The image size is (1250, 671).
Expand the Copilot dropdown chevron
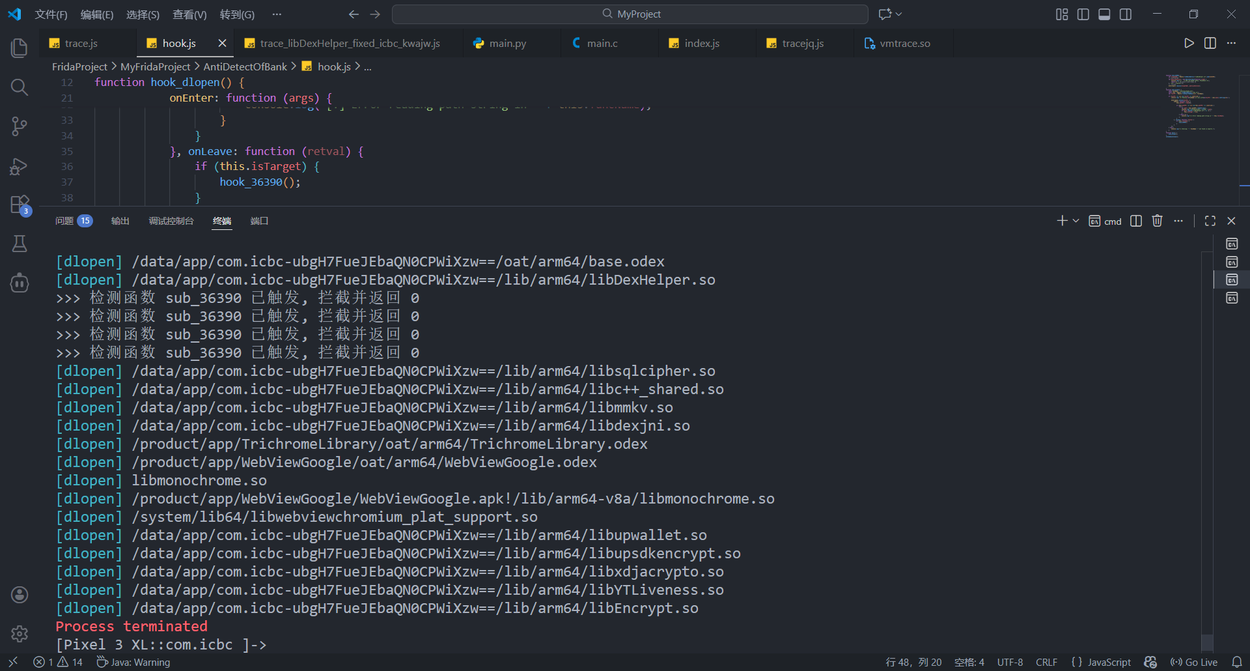click(x=899, y=14)
